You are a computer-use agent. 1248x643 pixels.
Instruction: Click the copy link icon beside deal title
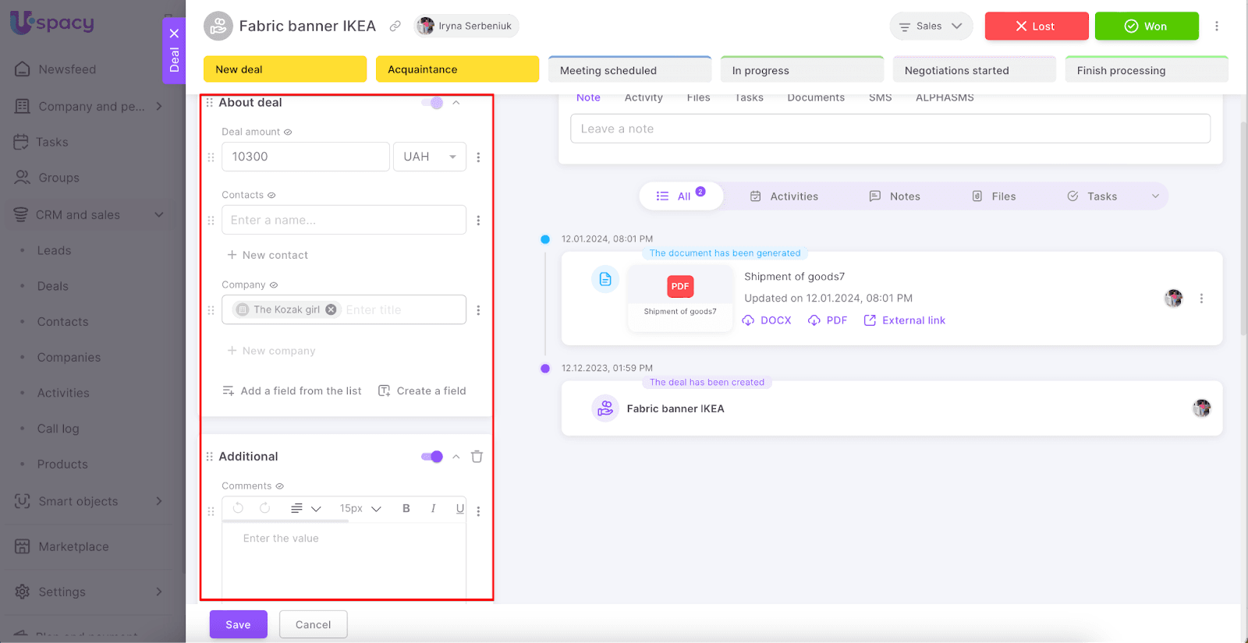pyautogui.click(x=395, y=26)
